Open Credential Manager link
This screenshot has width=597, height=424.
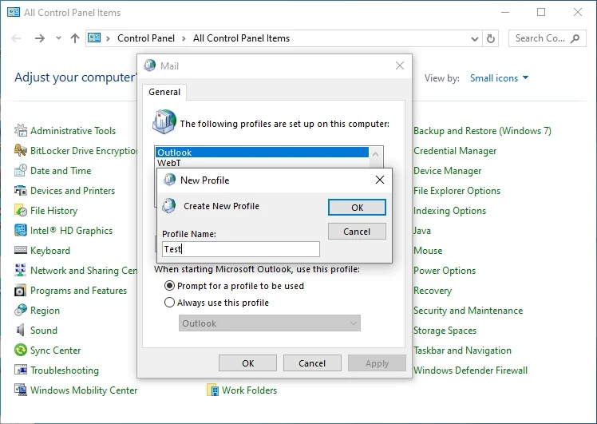(455, 150)
